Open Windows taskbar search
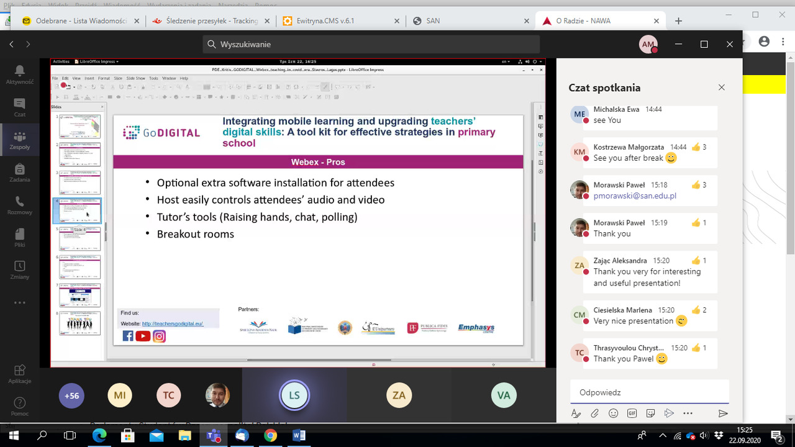This screenshot has width=795, height=447. 42,436
